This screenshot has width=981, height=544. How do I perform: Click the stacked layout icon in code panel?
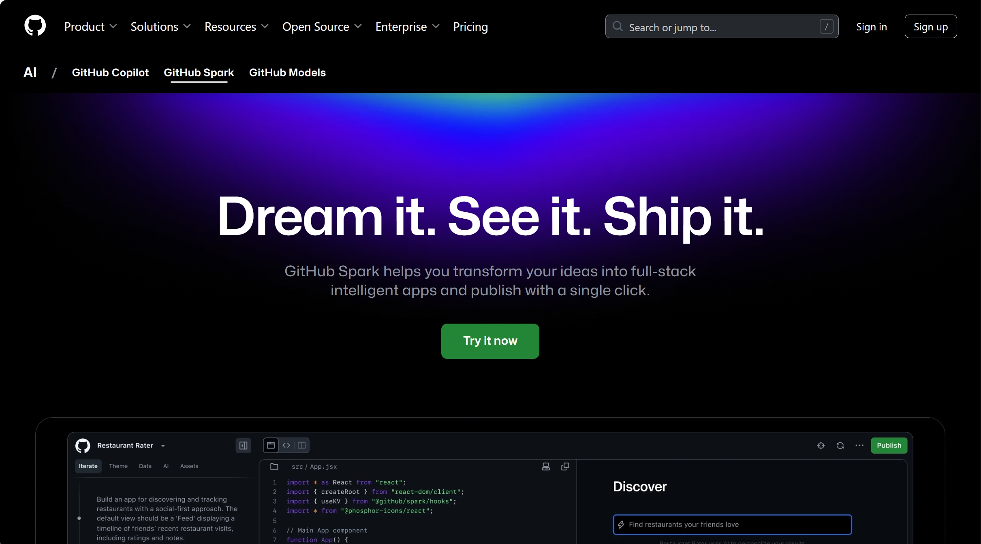(546, 467)
